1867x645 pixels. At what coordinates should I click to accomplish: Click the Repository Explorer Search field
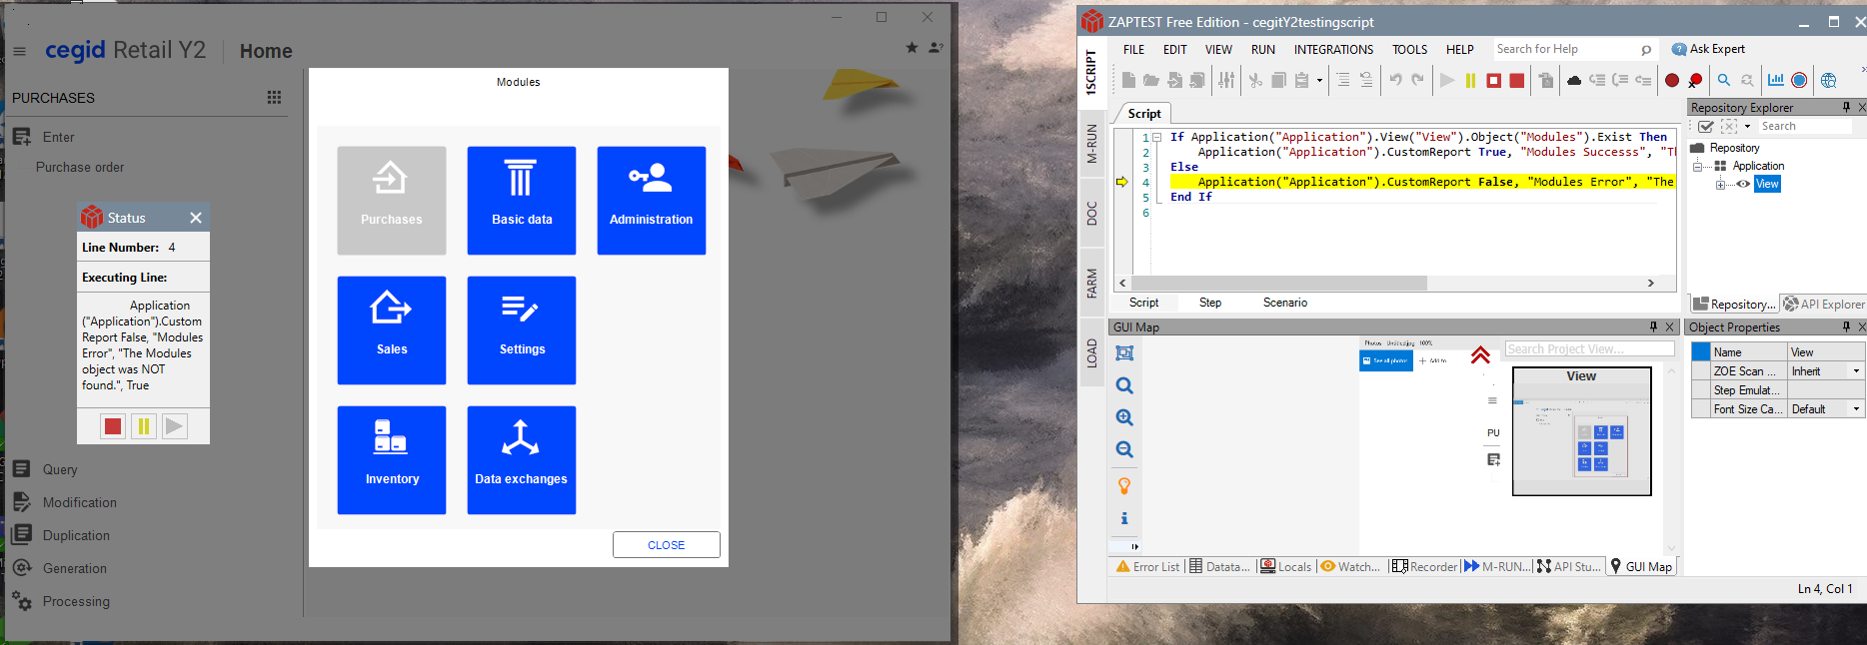(1806, 126)
